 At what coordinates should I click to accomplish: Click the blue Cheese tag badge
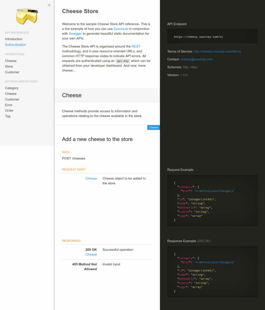(x=153, y=127)
